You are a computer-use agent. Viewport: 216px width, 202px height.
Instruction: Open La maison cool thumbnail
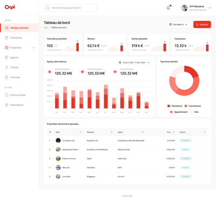click(58, 140)
